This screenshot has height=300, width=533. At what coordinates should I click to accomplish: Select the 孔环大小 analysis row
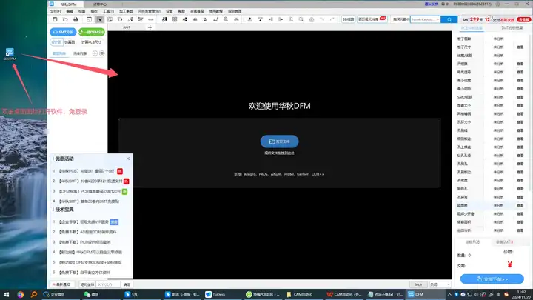click(x=492, y=121)
